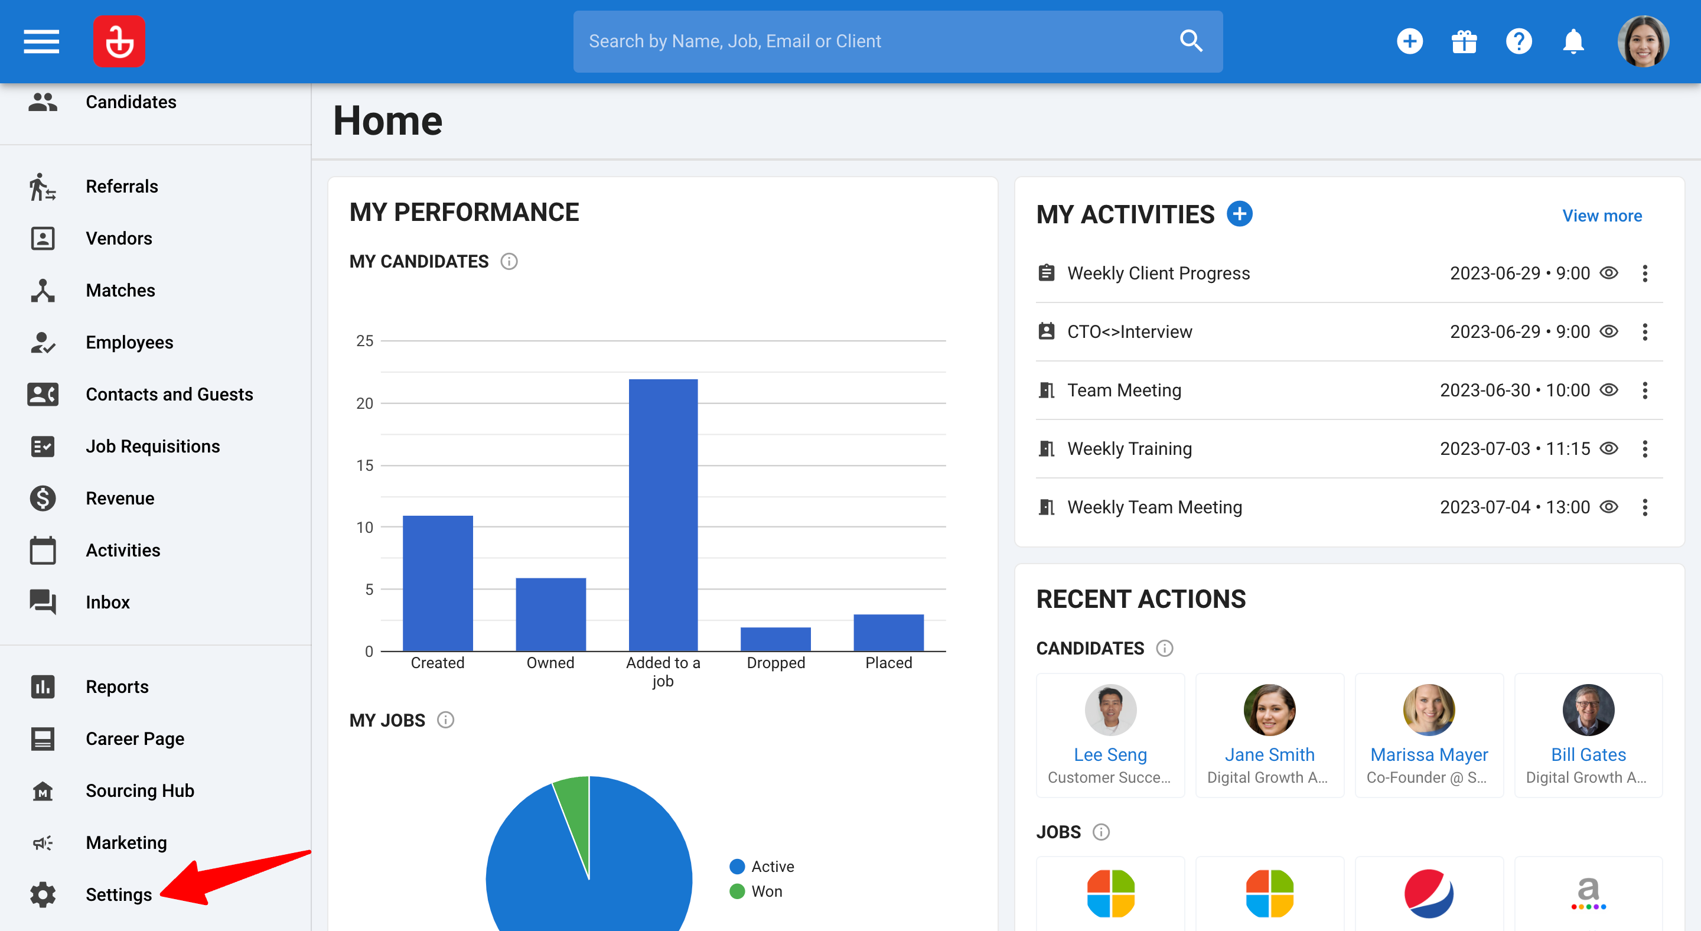The width and height of the screenshot is (1701, 931).
Task: Toggle Active legend swatch in My Jobs
Action: pyautogui.click(x=737, y=867)
